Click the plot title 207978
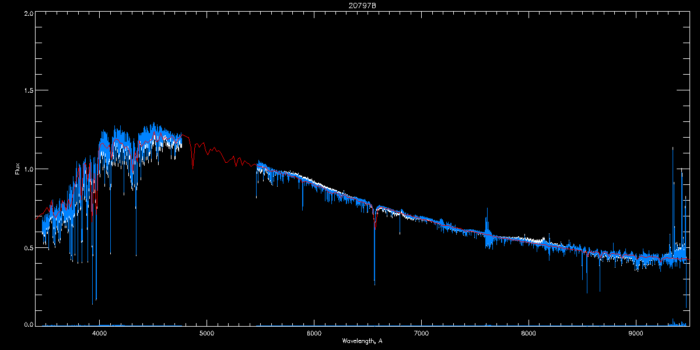The height and width of the screenshot is (350, 700). coord(362,6)
